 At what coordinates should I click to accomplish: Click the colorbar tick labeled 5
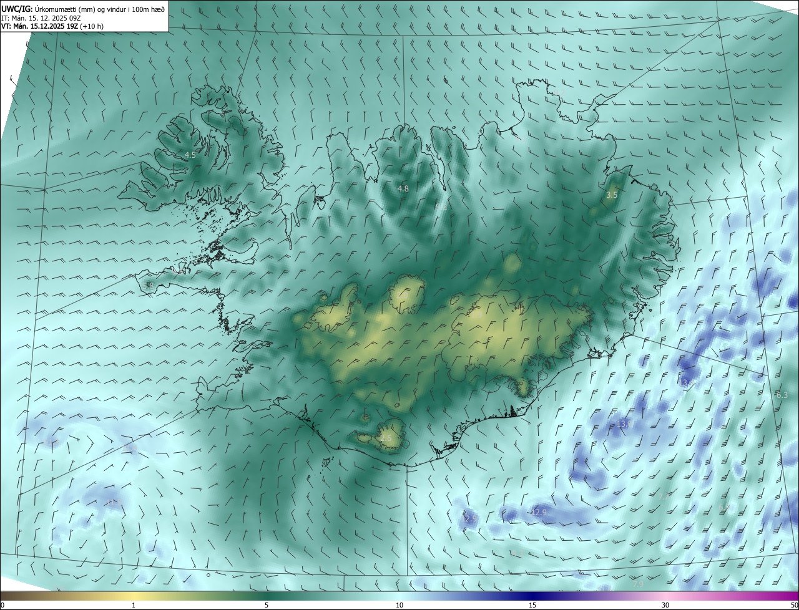coord(267,605)
